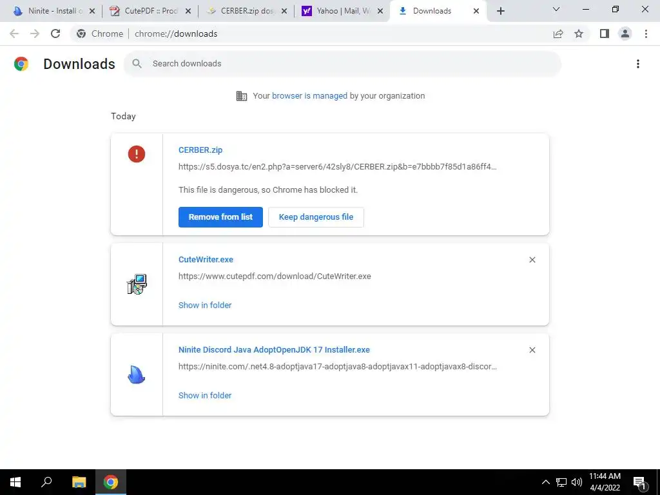Reload the downloads page
This screenshot has width=660, height=495.
click(55, 34)
